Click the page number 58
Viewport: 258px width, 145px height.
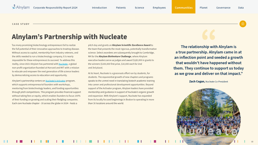pos(252,141)
